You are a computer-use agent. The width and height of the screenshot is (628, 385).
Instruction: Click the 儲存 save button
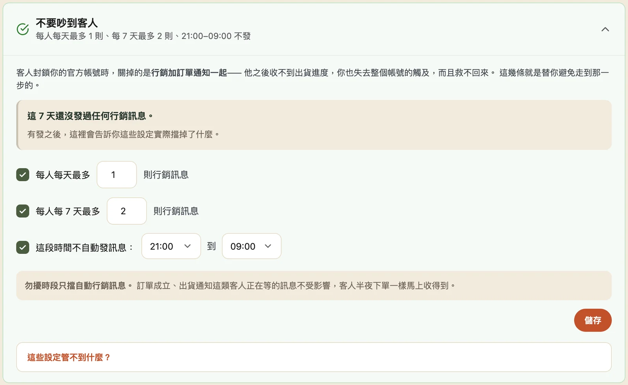click(593, 320)
